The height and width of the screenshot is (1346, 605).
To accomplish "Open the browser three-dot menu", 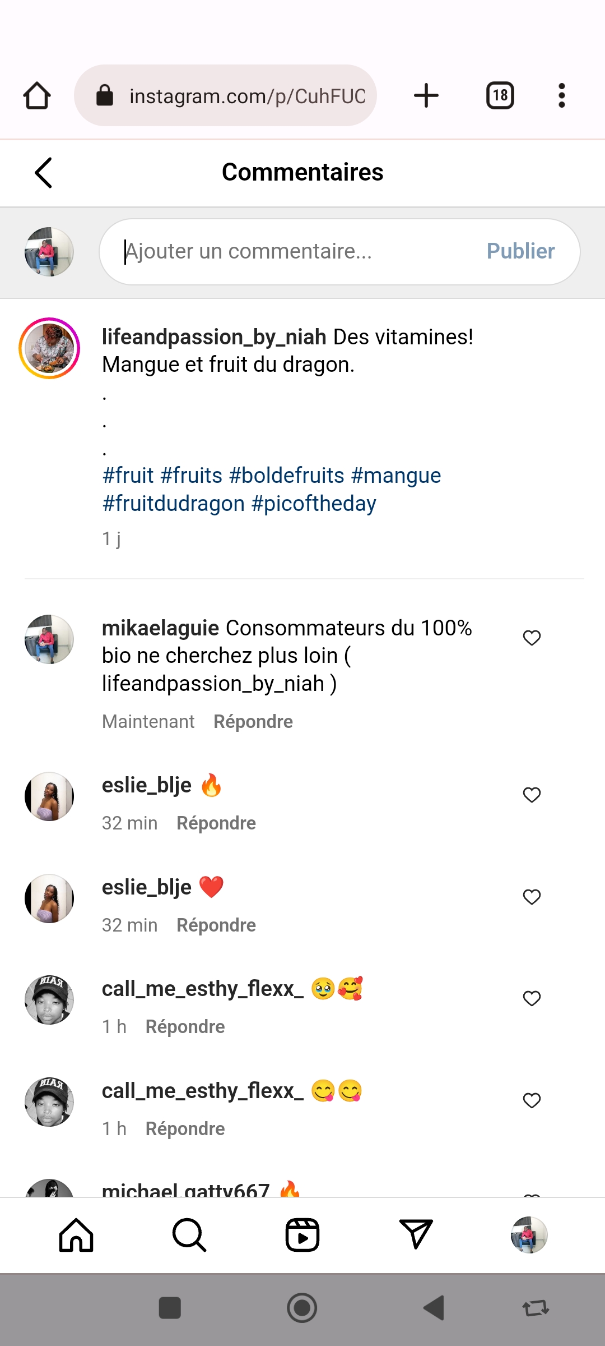I will click(x=561, y=95).
